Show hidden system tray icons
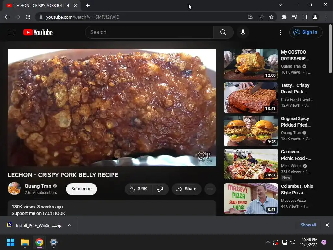Screen dimensions: 333x250 coord(268,242)
